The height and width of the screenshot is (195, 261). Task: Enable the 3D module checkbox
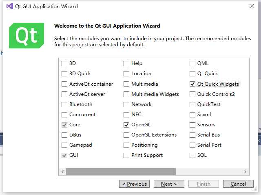(64, 63)
